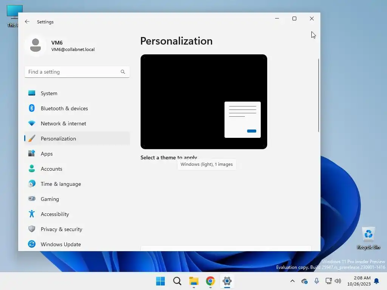Click the Apps icon in sidebar
Image resolution: width=387 pixels, height=290 pixels.
pos(32,153)
